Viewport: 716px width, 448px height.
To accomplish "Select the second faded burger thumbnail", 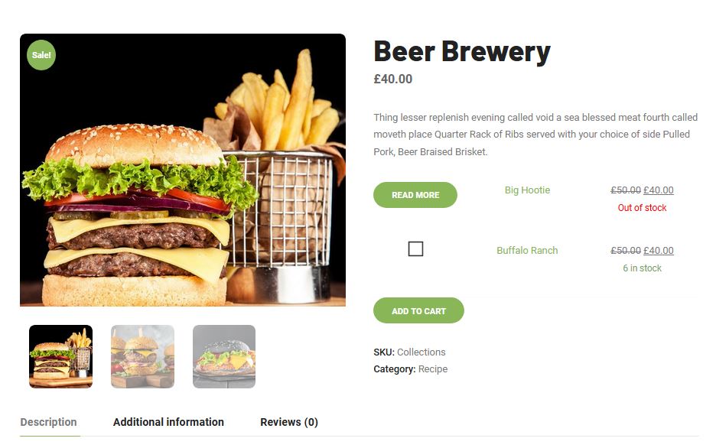I will (x=142, y=356).
